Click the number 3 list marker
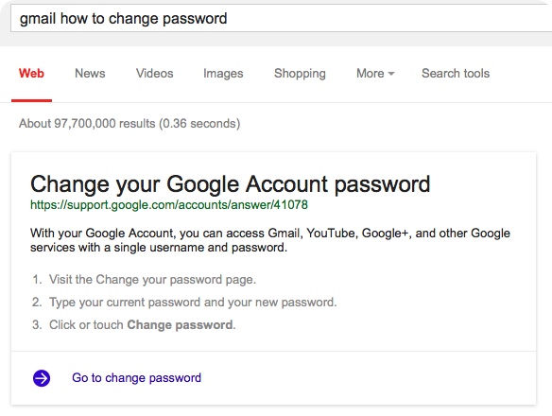 pos(37,325)
